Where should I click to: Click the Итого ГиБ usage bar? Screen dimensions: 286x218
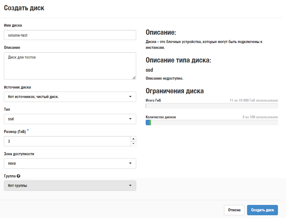click(x=212, y=106)
